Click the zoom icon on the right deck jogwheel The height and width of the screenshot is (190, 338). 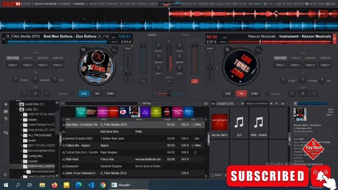[227, 49]
